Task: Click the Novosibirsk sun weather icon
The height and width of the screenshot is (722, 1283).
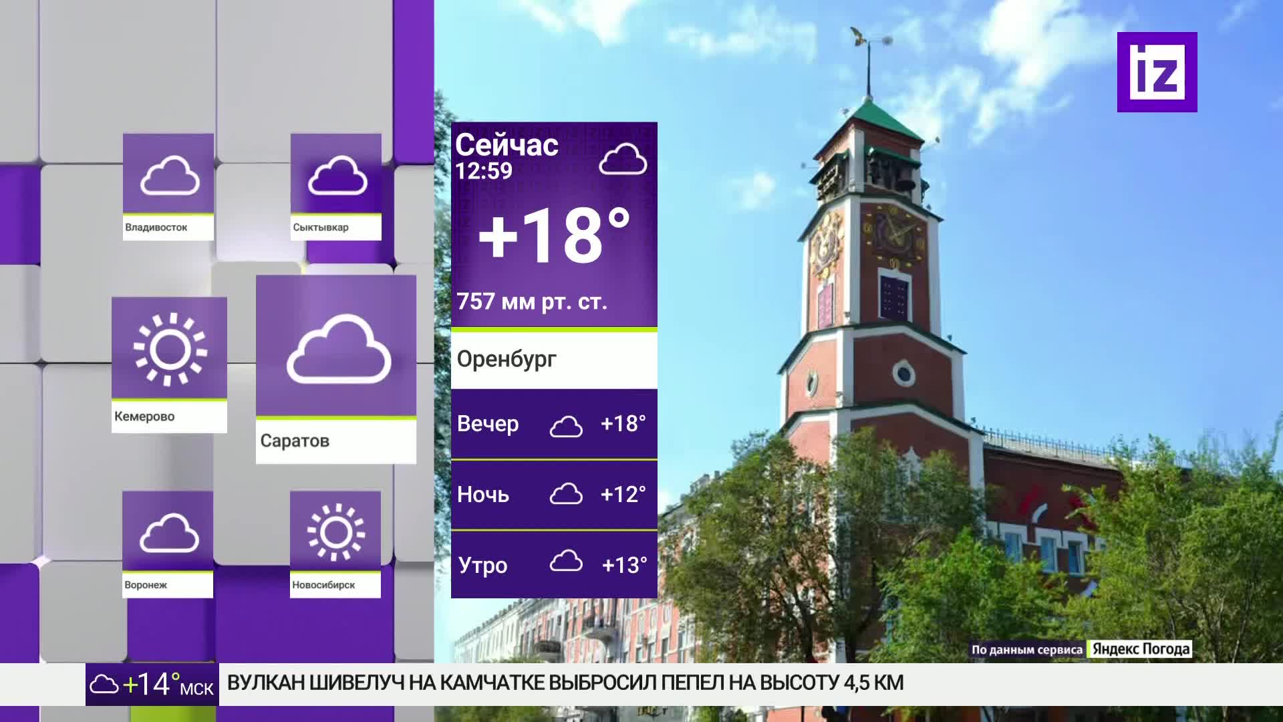Action: 336,532
